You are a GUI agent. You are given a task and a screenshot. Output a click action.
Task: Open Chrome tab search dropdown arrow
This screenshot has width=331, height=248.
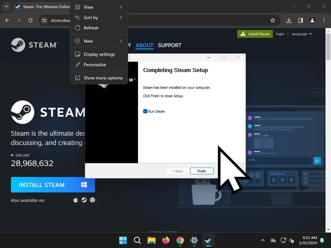tap(6, 6)
